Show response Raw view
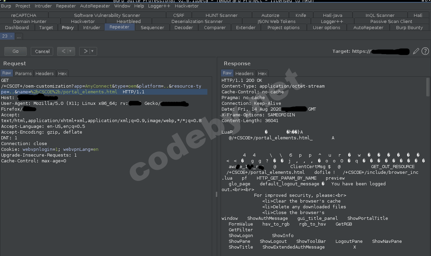This screenshot has height=256, width=431. point(227,73)
